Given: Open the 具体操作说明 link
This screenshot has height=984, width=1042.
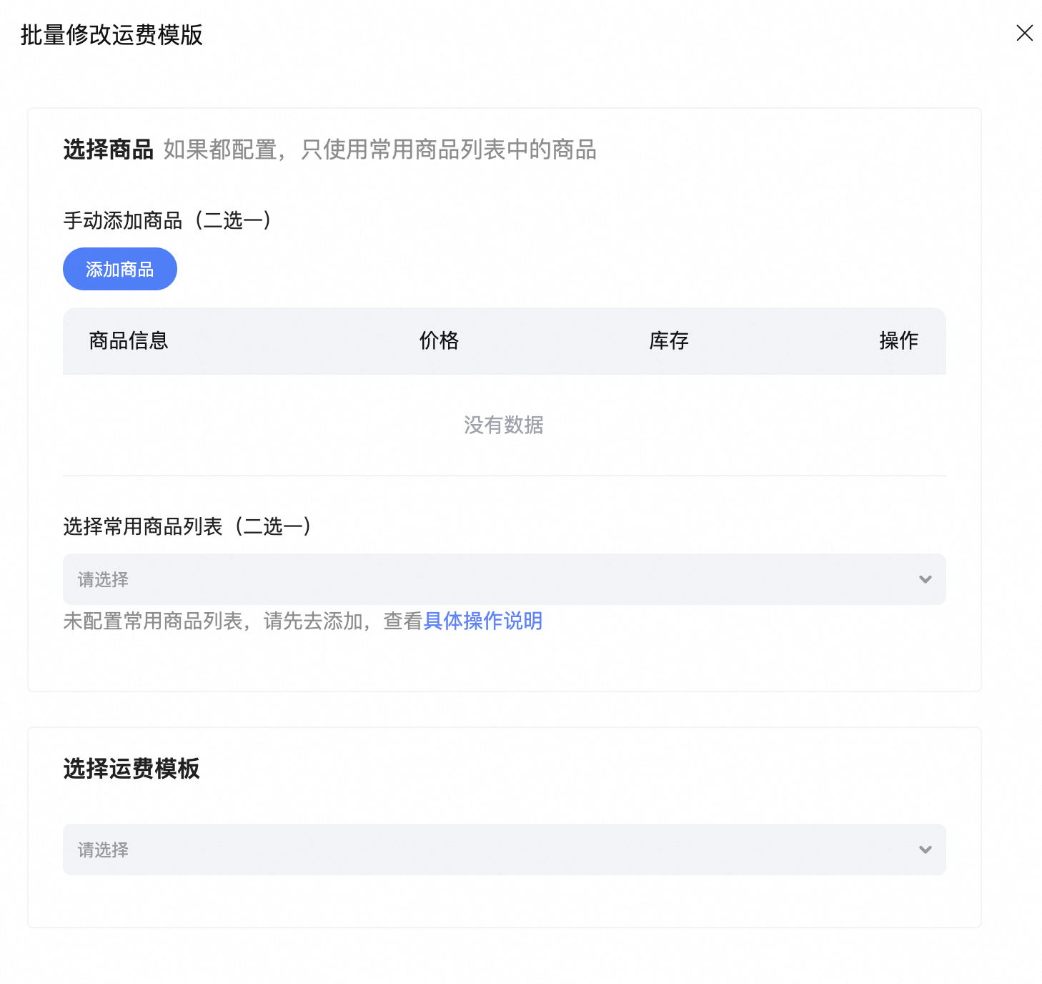Looking at the screenshot, I should tap(482, 621).
